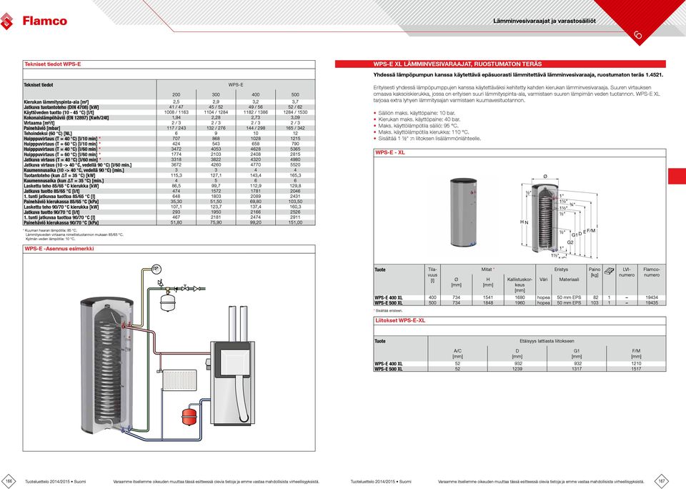
Task: Click the value '151,00' in the last row
Action: click(x=295, y=222)
